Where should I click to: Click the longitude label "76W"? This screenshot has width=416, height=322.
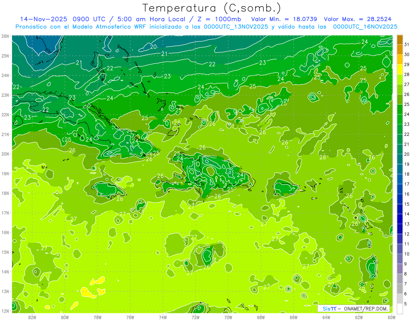point(130,317)
